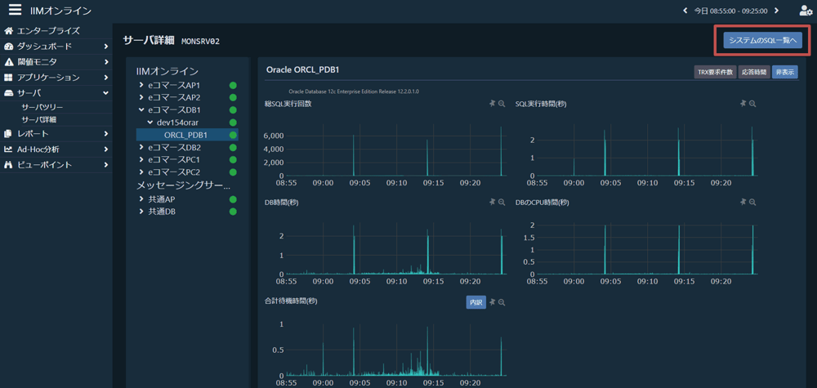
Task: Click the レポート copy icon
Action: (x=8, y=134)
